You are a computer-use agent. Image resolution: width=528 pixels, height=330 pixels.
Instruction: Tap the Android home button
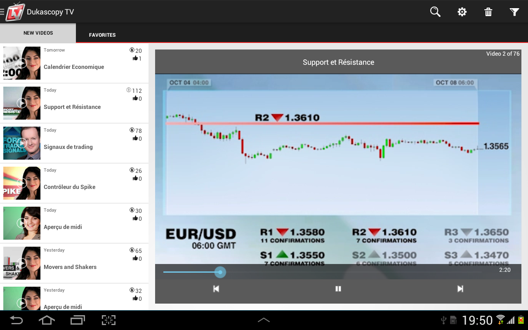click(47, 320)
